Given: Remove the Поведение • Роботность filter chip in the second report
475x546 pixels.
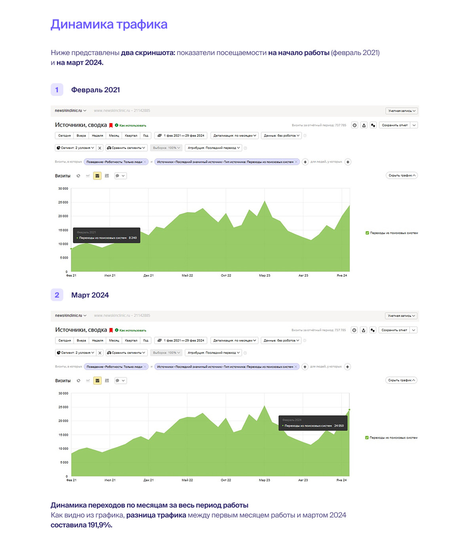Looking at the screenshot, I should pos(145,367).
